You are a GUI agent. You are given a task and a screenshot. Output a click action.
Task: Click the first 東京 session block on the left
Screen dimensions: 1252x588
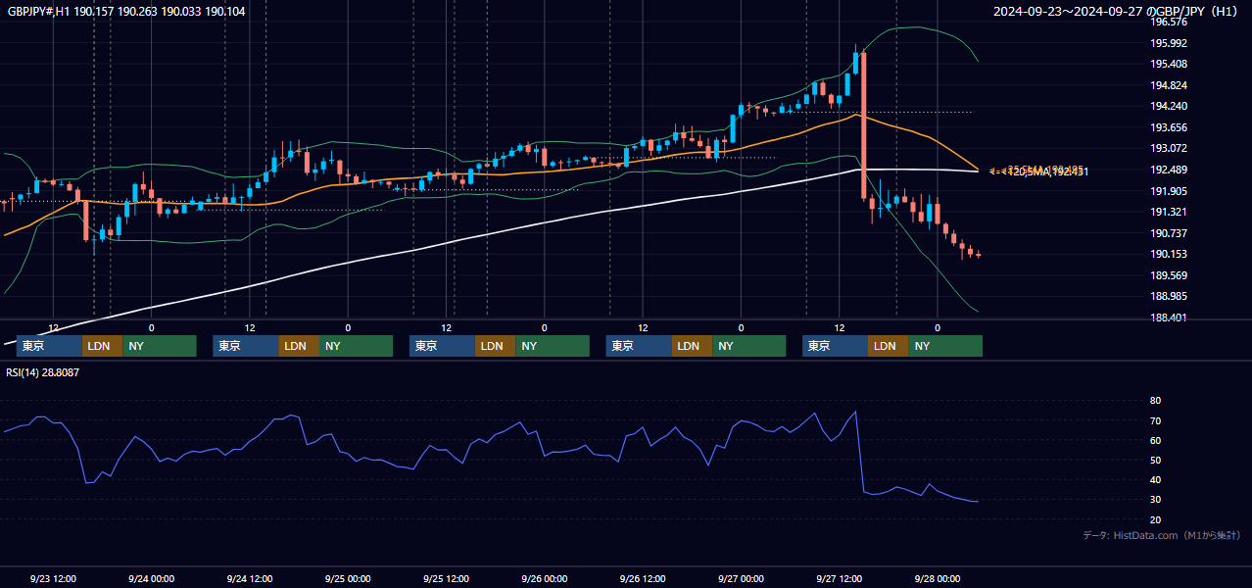coord(49,346)
